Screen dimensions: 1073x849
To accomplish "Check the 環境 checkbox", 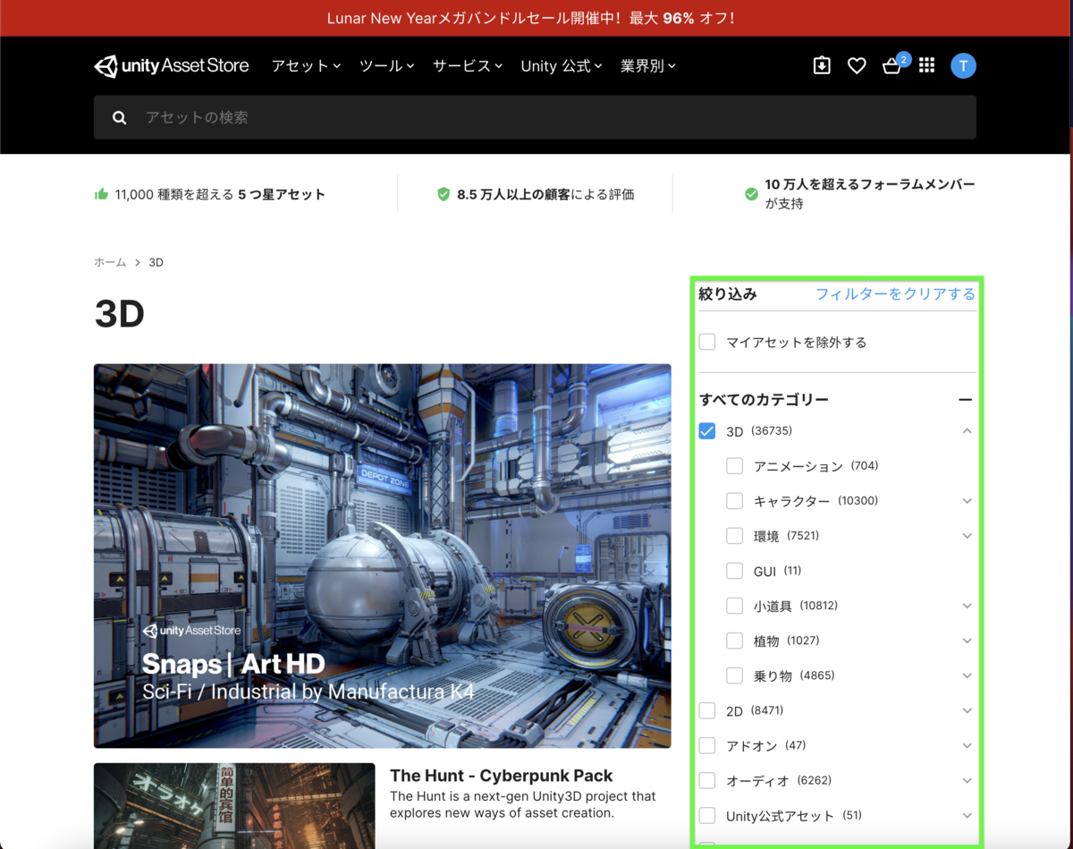I will click(x=735, y=536).
